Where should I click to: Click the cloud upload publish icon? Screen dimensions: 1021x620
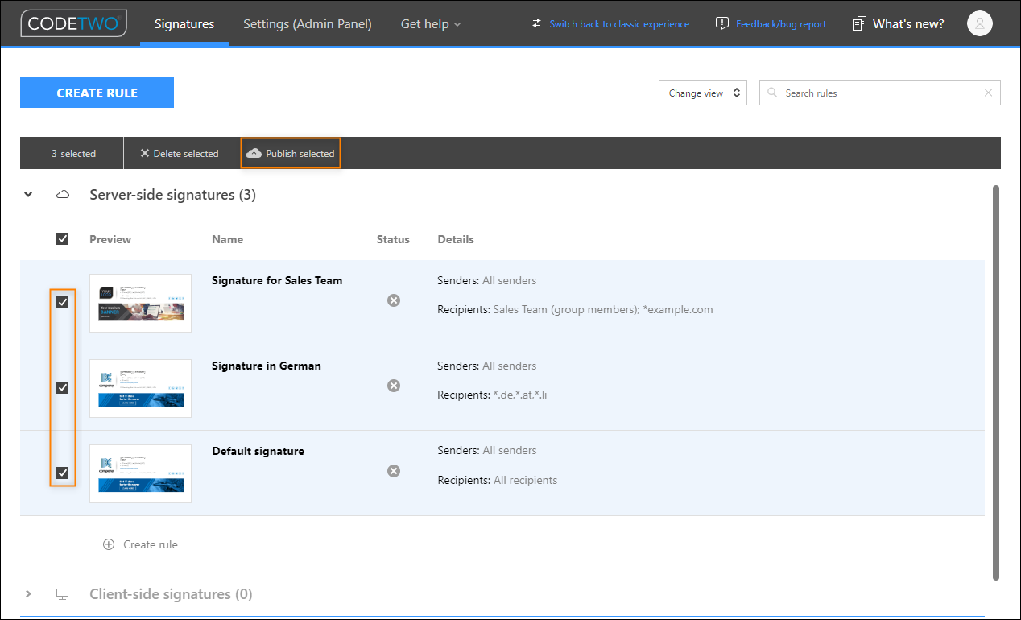(254, 153)
